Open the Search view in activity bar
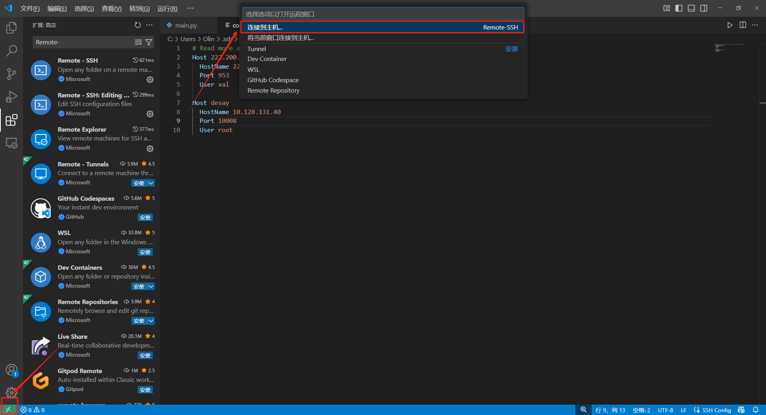The height and width of the screenshot is (415, 766). 12,51
